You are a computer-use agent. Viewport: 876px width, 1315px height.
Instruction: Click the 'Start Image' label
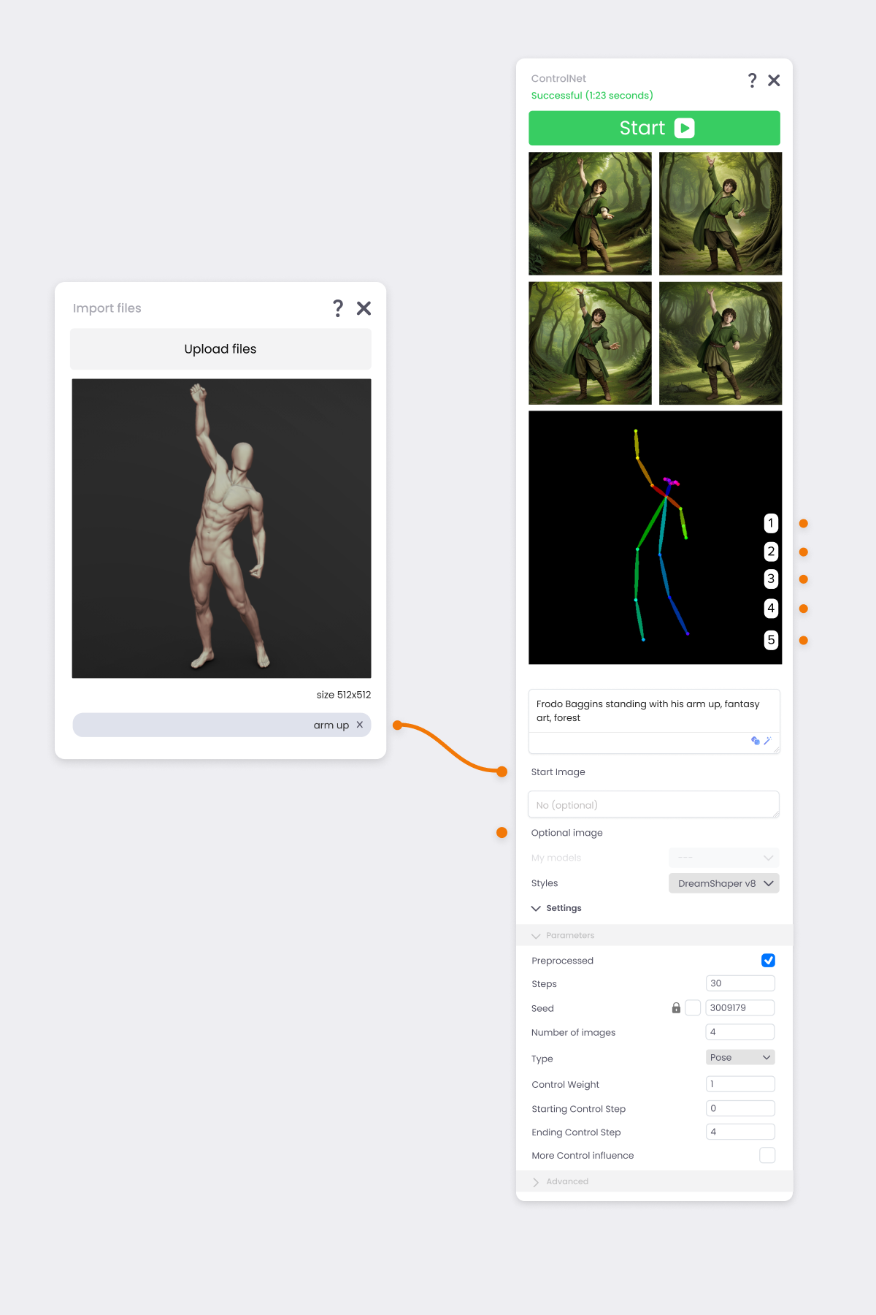point(558,772)
